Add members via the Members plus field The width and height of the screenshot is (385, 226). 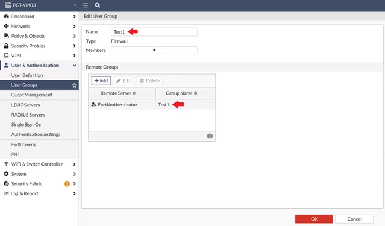[154, 50]
